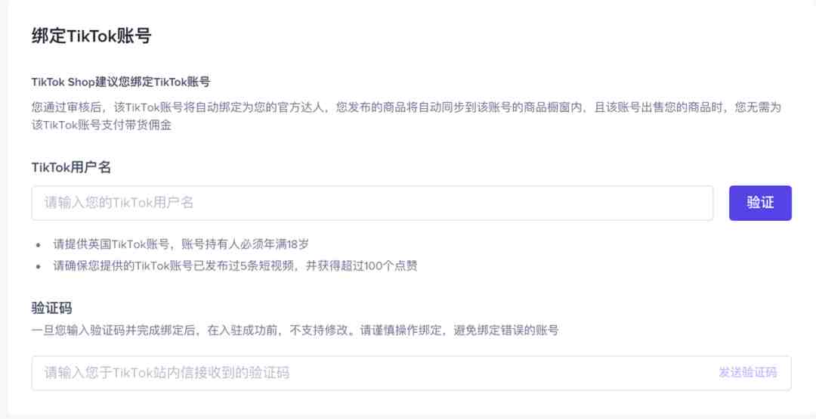
Task: Click the text about 年满18岁 requirement
Action: coord(181,244)
